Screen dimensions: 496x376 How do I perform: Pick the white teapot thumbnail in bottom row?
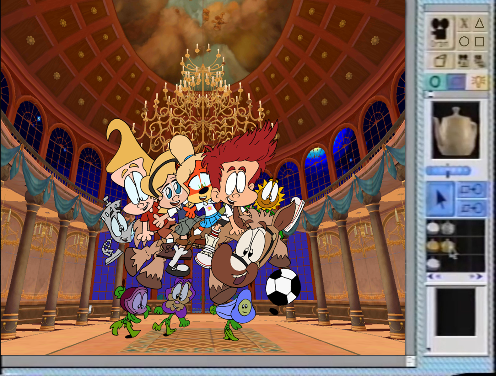click(433, 263)
